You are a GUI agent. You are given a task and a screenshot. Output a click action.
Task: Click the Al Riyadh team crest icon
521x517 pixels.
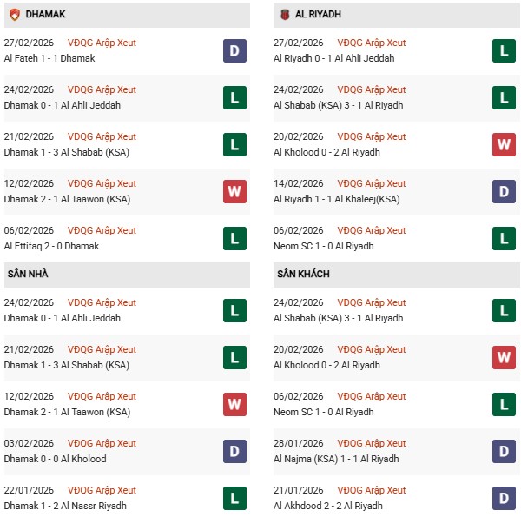click(284, 15)
